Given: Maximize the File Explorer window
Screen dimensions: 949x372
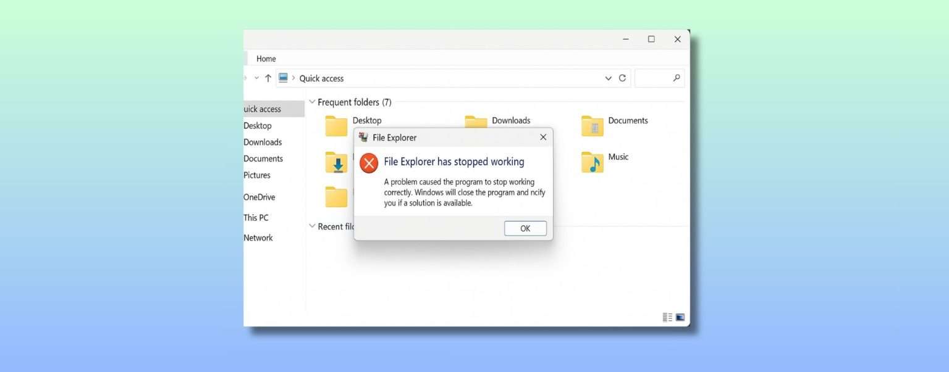Looking at the screenshot, I should [651, 39].
